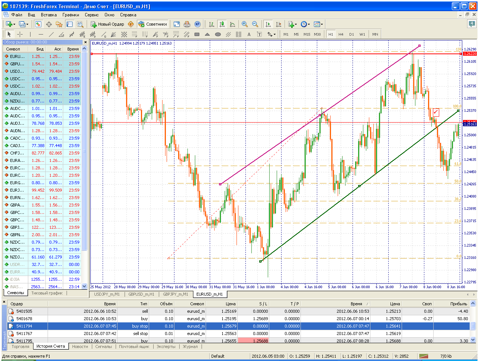Open the Arrows objects dropdown
The image size is (479, 361).
[x=271, y=34]
